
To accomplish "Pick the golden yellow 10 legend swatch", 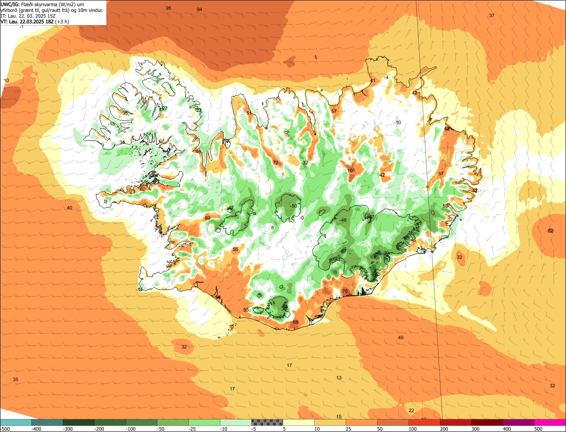I will (330, 422).
